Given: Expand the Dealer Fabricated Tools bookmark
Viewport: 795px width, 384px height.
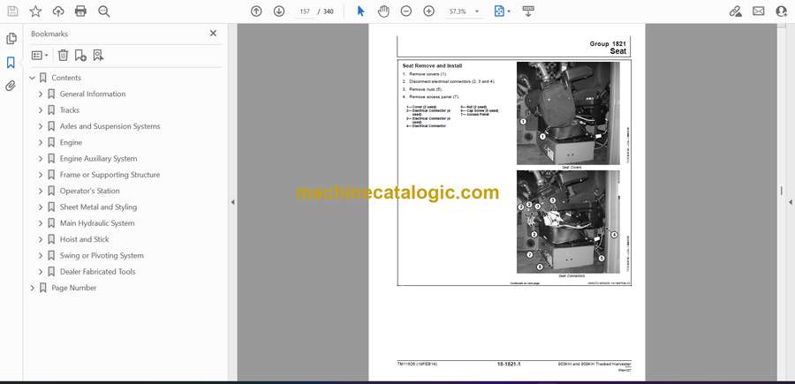Looking at the screenshot, I should click(41, 272).
